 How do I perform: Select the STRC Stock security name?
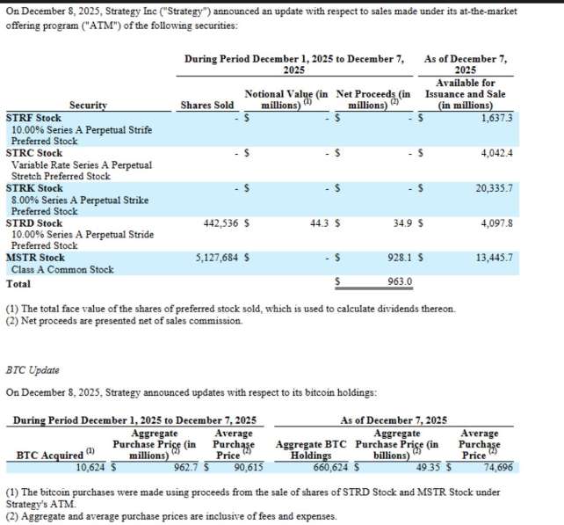coord(34,153)
